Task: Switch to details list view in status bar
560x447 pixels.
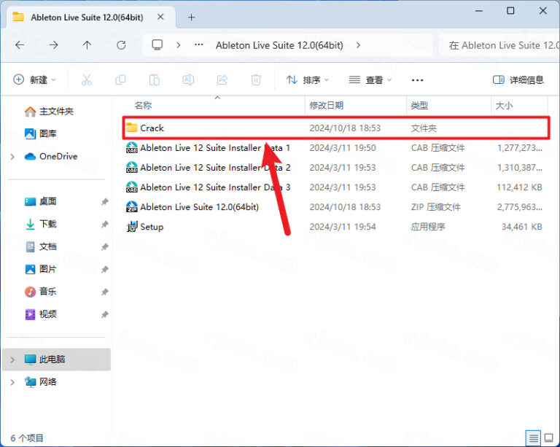Action: click(532, 438)
